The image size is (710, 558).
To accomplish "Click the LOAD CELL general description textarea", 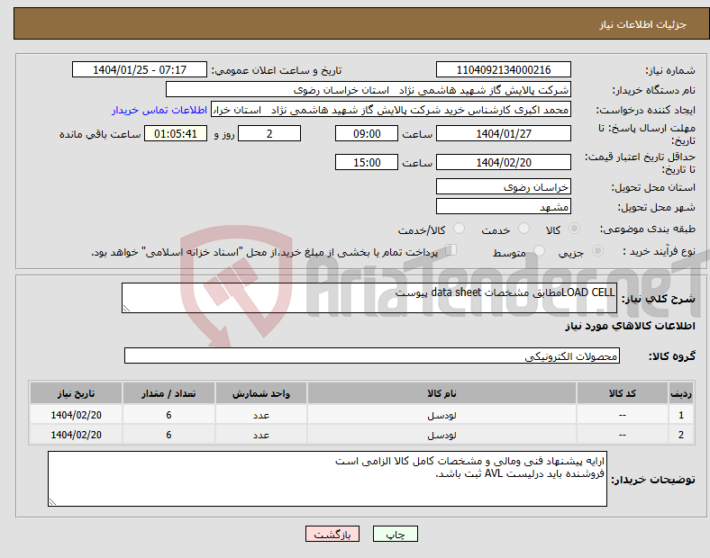I will coord(369,298).
